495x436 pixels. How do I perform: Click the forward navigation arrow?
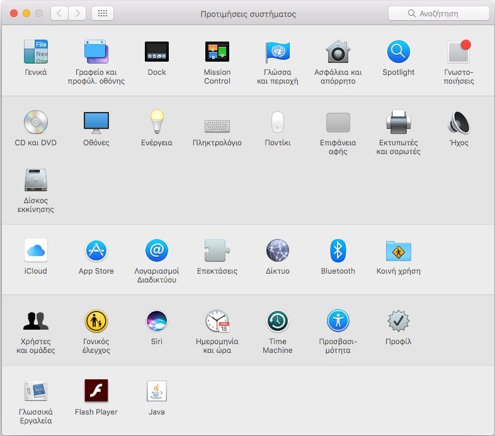(x=77, y=13)
